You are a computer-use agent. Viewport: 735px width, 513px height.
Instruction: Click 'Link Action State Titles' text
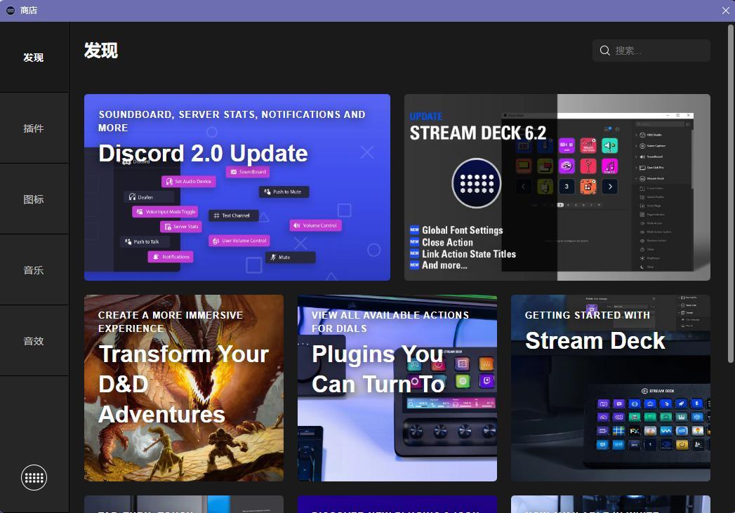point(469,254)
